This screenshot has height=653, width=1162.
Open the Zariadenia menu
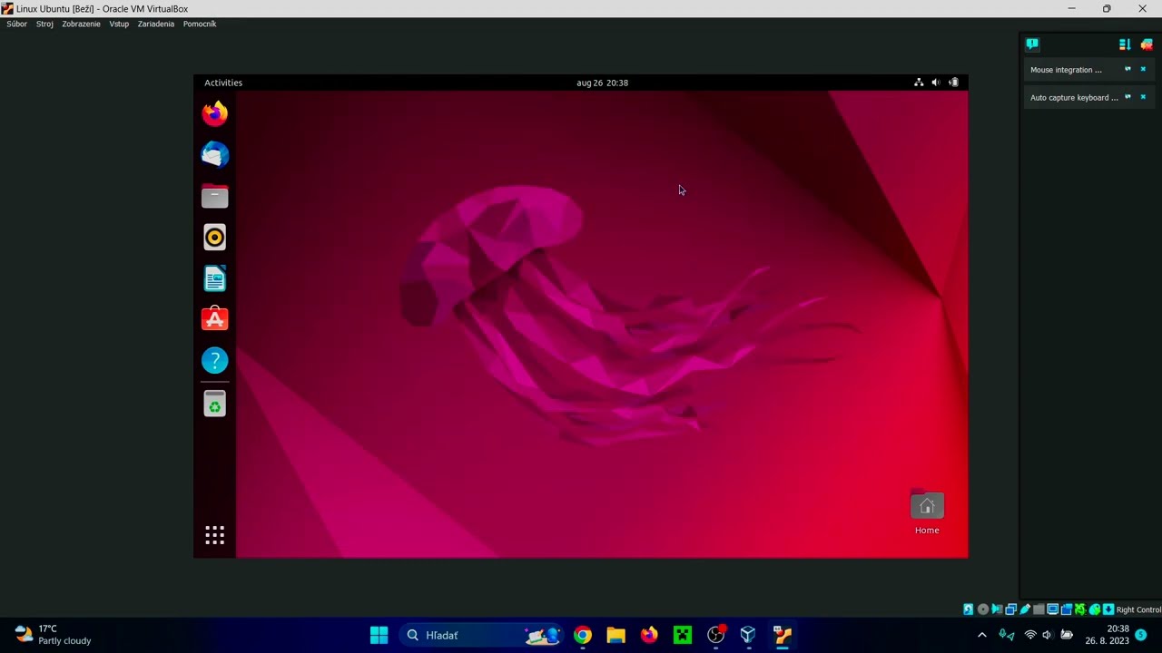tap(156, 24)
